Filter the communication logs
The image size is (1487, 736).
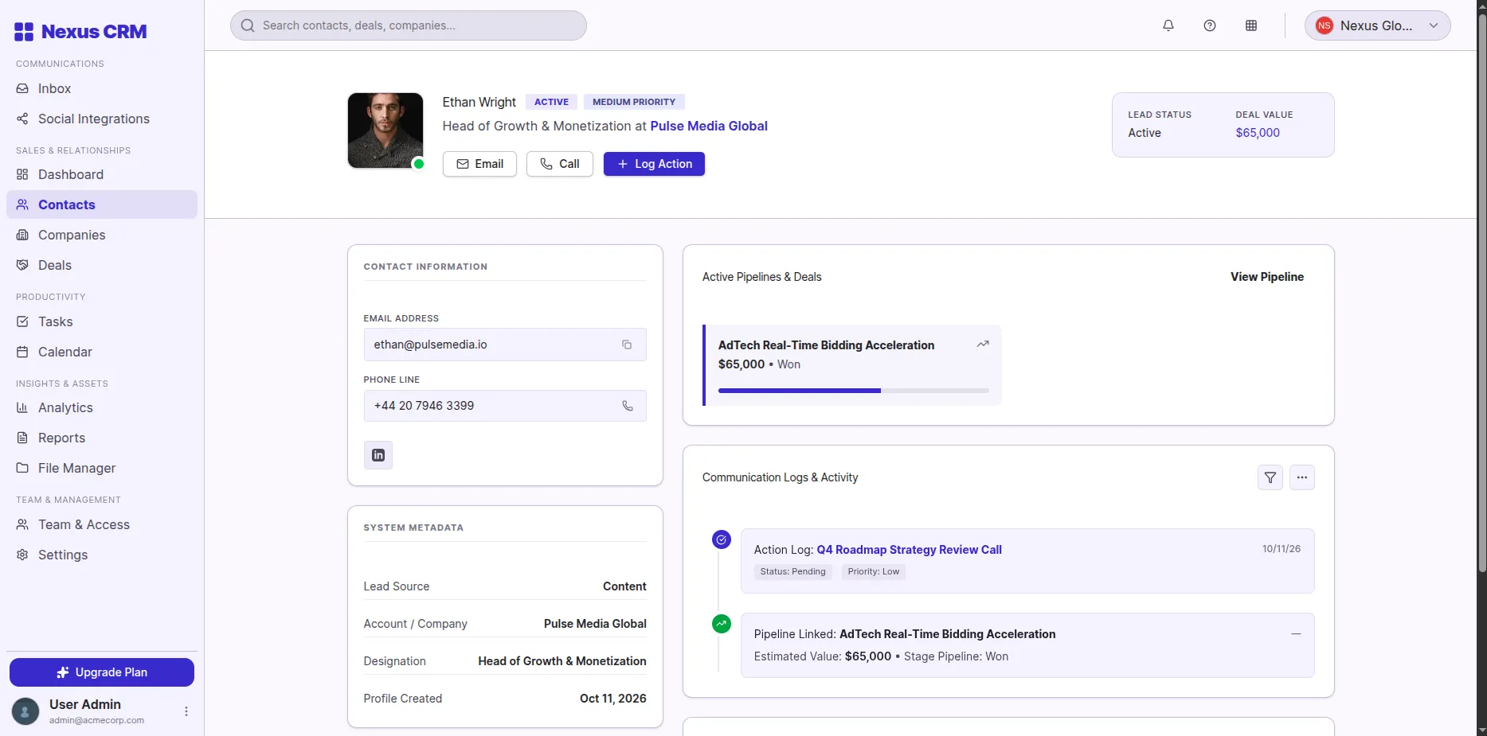(x=1270, y=477)
